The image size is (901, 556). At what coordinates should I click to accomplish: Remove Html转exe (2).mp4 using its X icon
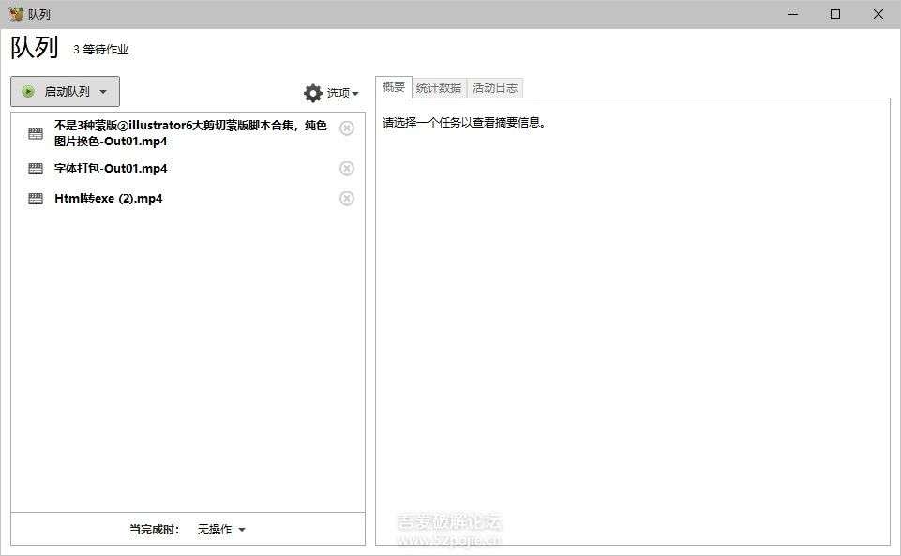point(347,198)
